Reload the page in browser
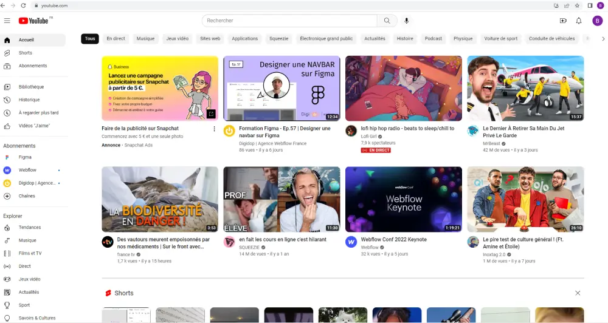Image resolution: width=608 pixels, height=323 pixels. 23,5
